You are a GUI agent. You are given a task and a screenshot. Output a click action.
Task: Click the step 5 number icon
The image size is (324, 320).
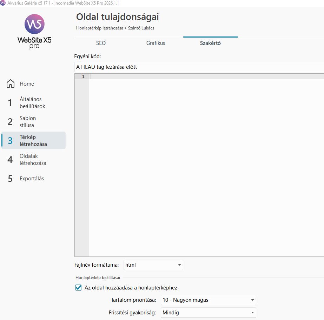tap(10, 179)
